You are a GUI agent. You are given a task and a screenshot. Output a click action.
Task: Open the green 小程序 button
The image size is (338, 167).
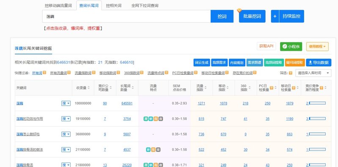[291, 47]
